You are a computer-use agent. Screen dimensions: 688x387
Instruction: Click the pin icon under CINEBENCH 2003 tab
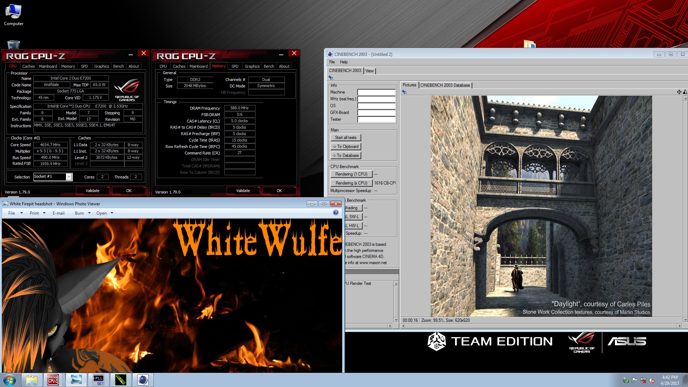pyautogui.click(x=331, y=77)
